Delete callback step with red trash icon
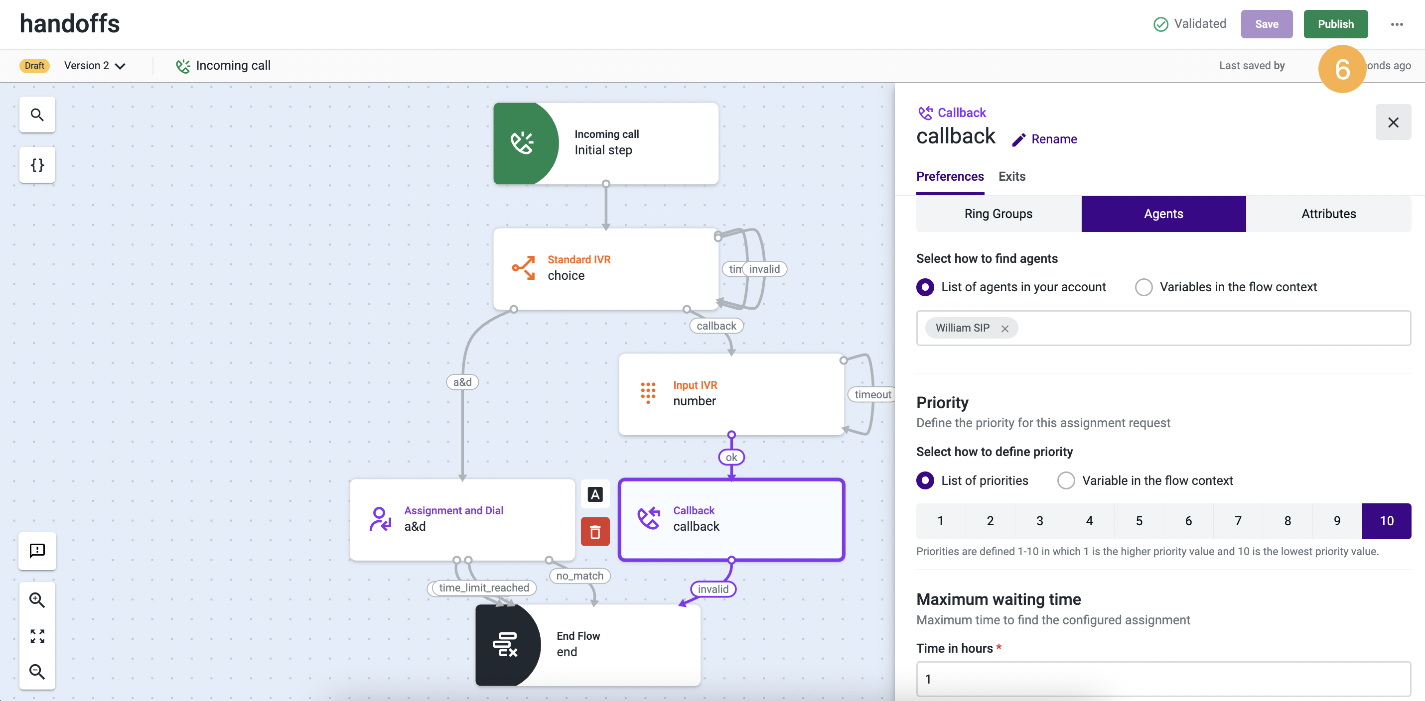 click(x=595, y=532)
